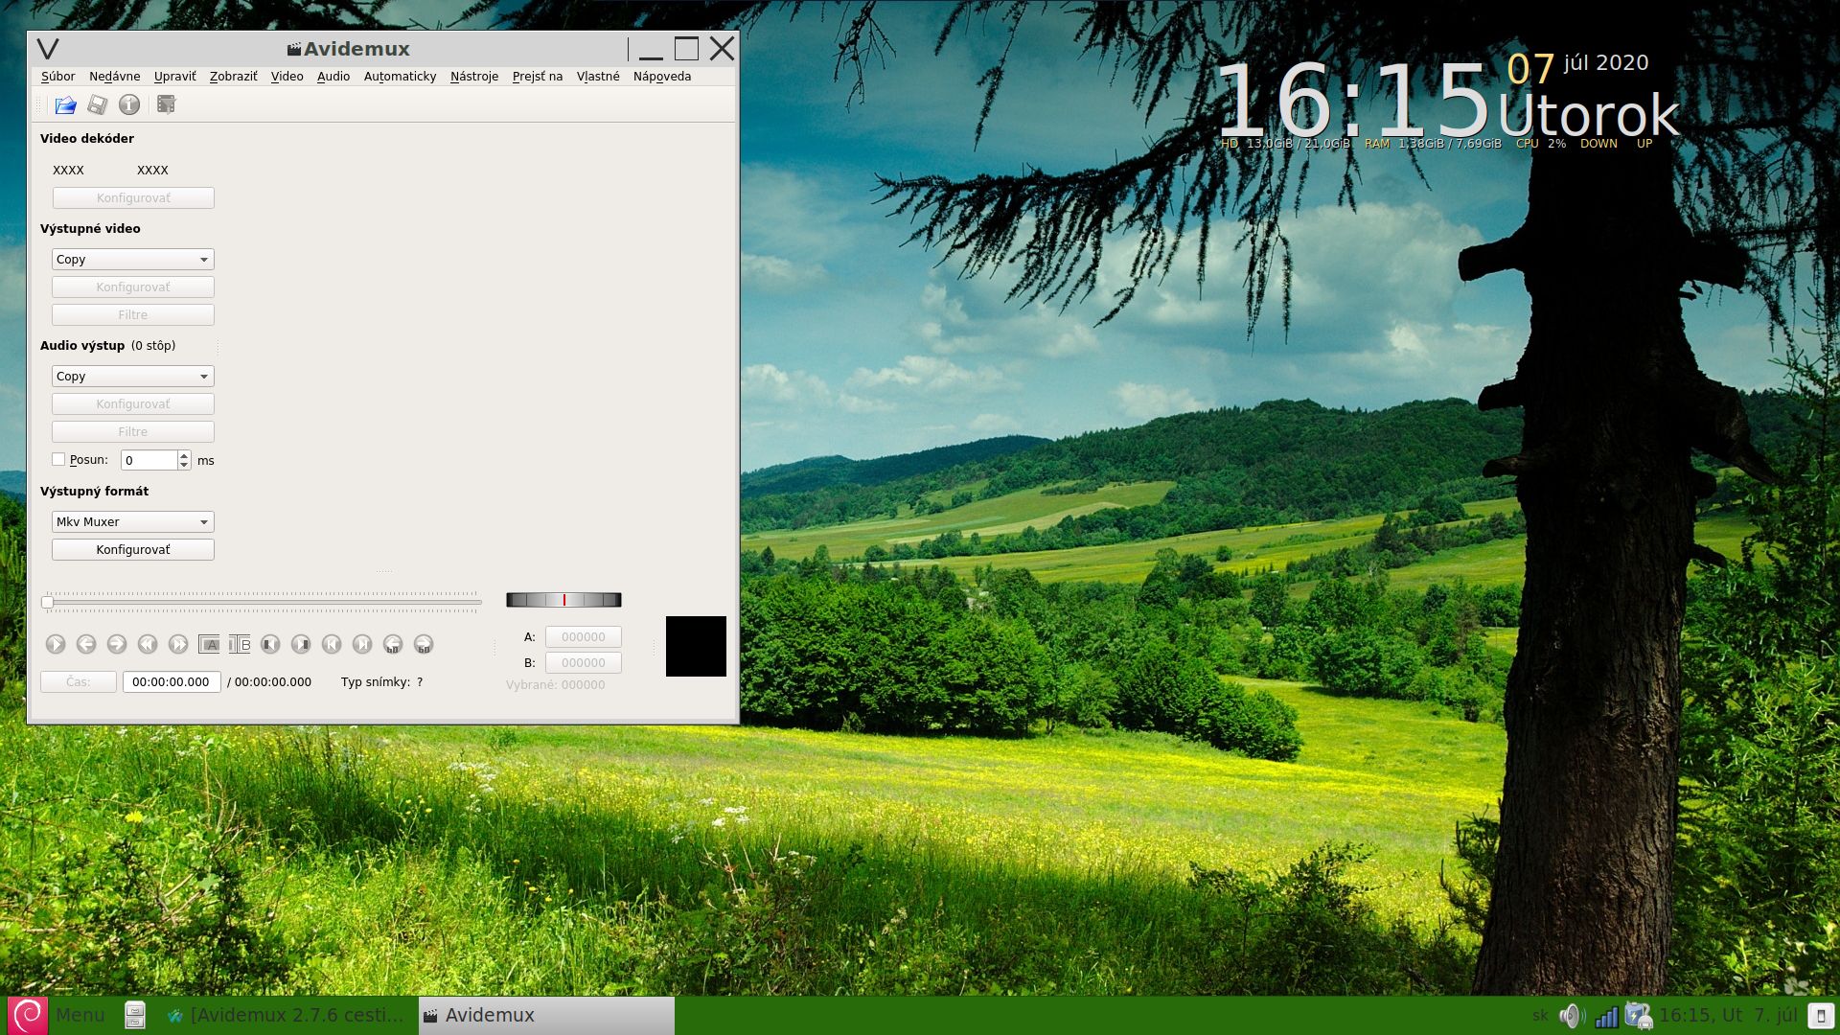Click the save video floppy icon
This screenshot has width=1840, height=1035.
point(97,104)
